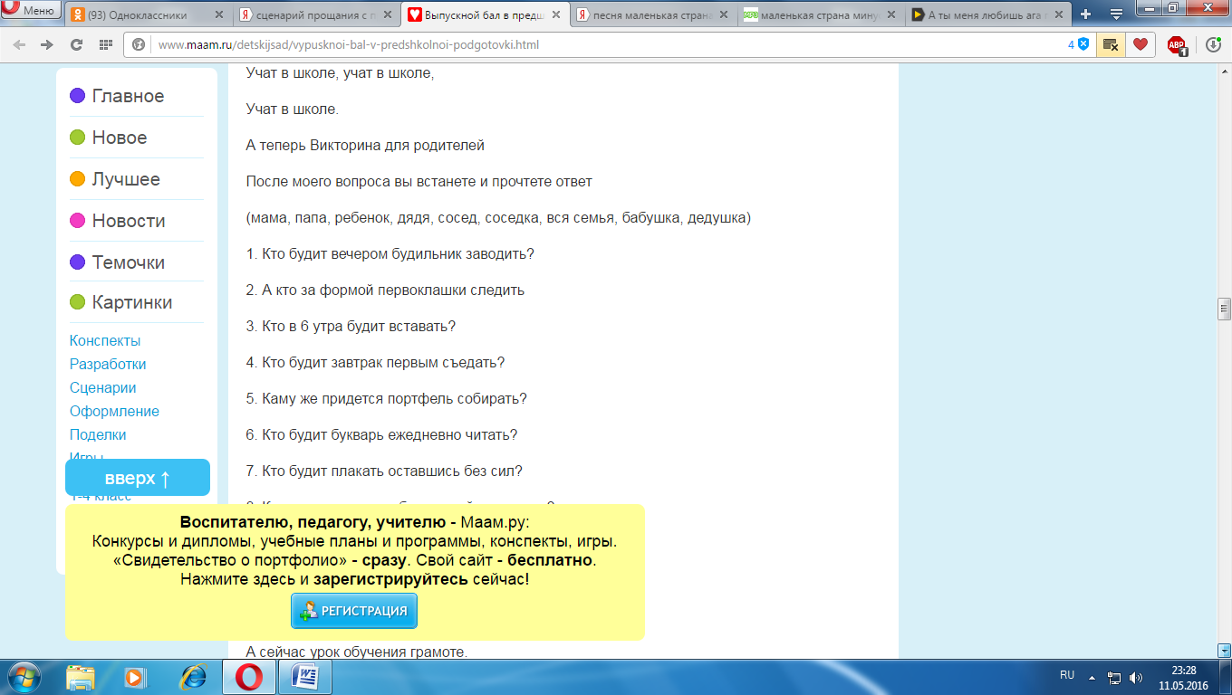The width and height of the screenshot is (1232, 695).
Task: Open a new tab with plus button
Action: coord(1086,14)
